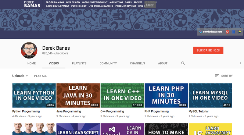This screenshot has height=135, width=244.
Task: Open the thumbnail with four men's faces
Action: 34,129
